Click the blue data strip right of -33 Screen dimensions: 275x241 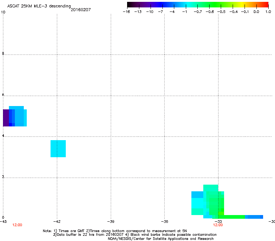pos(254,217)
